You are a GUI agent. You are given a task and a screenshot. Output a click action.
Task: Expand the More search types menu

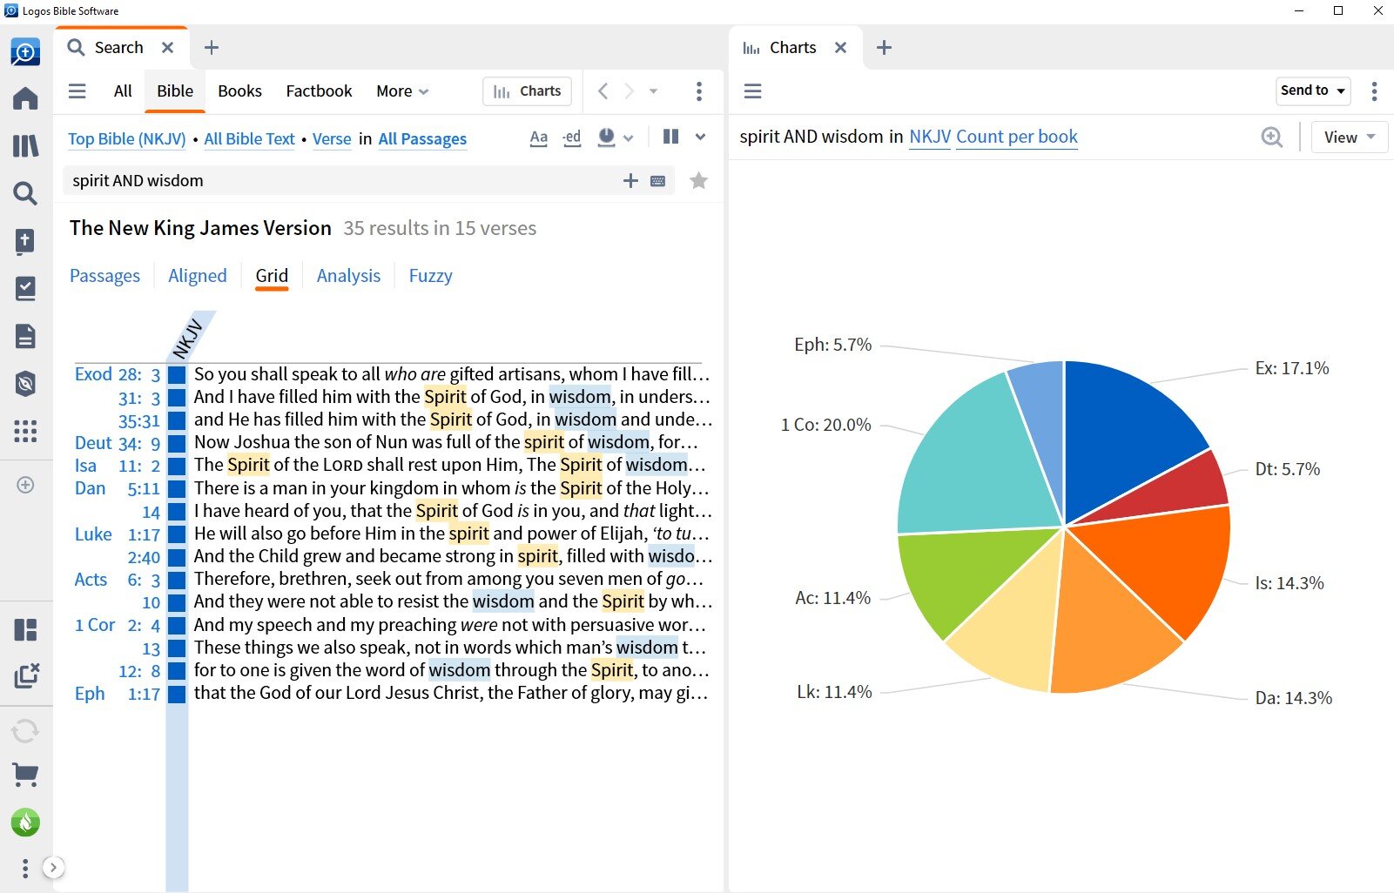point(402,91)
